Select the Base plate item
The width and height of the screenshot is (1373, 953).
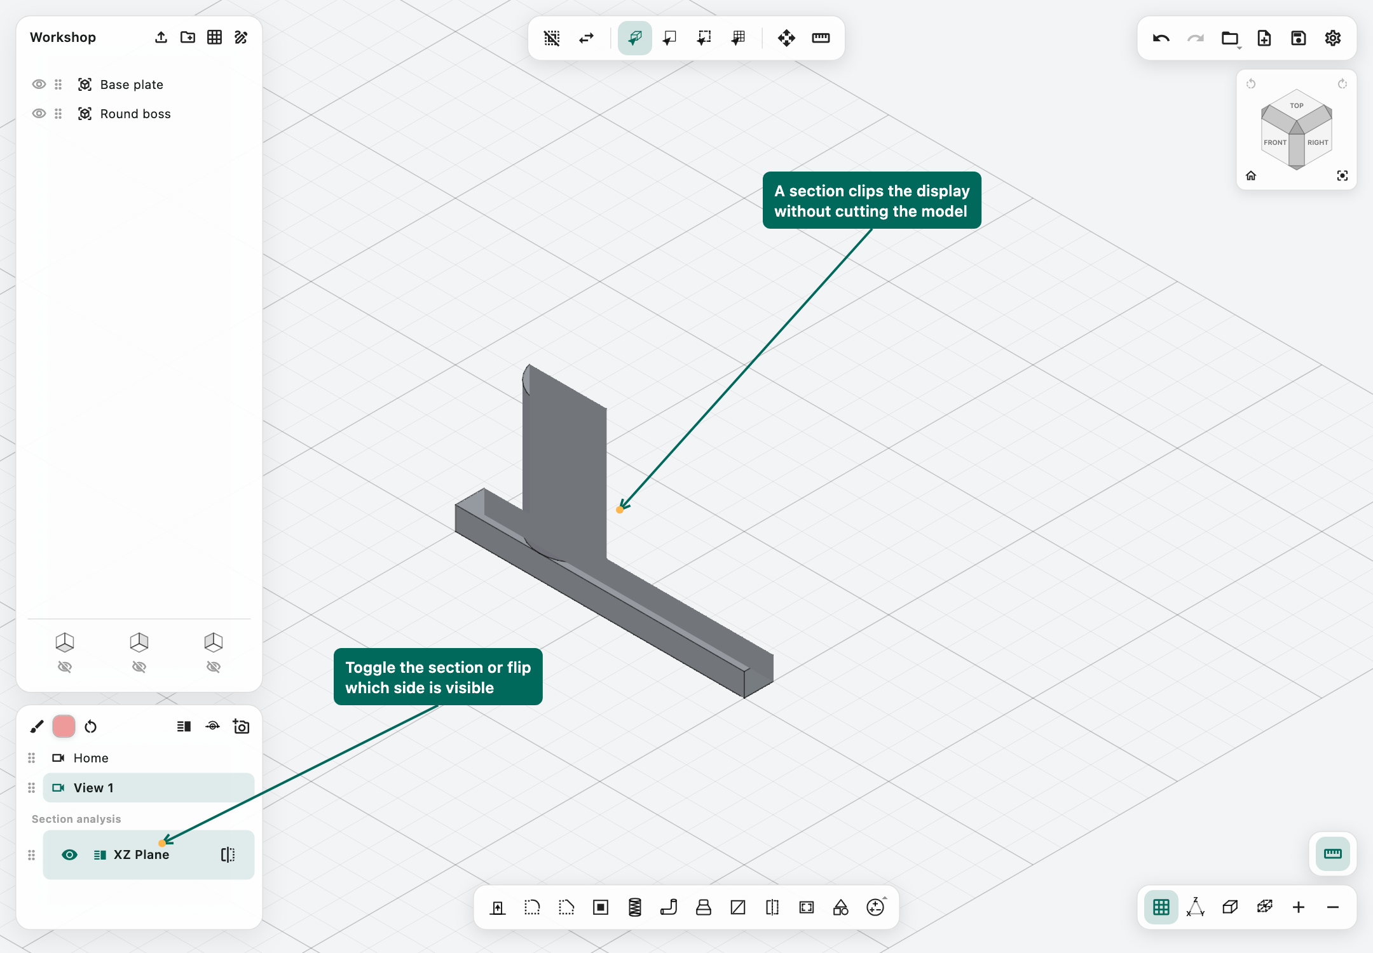(132, 84)
